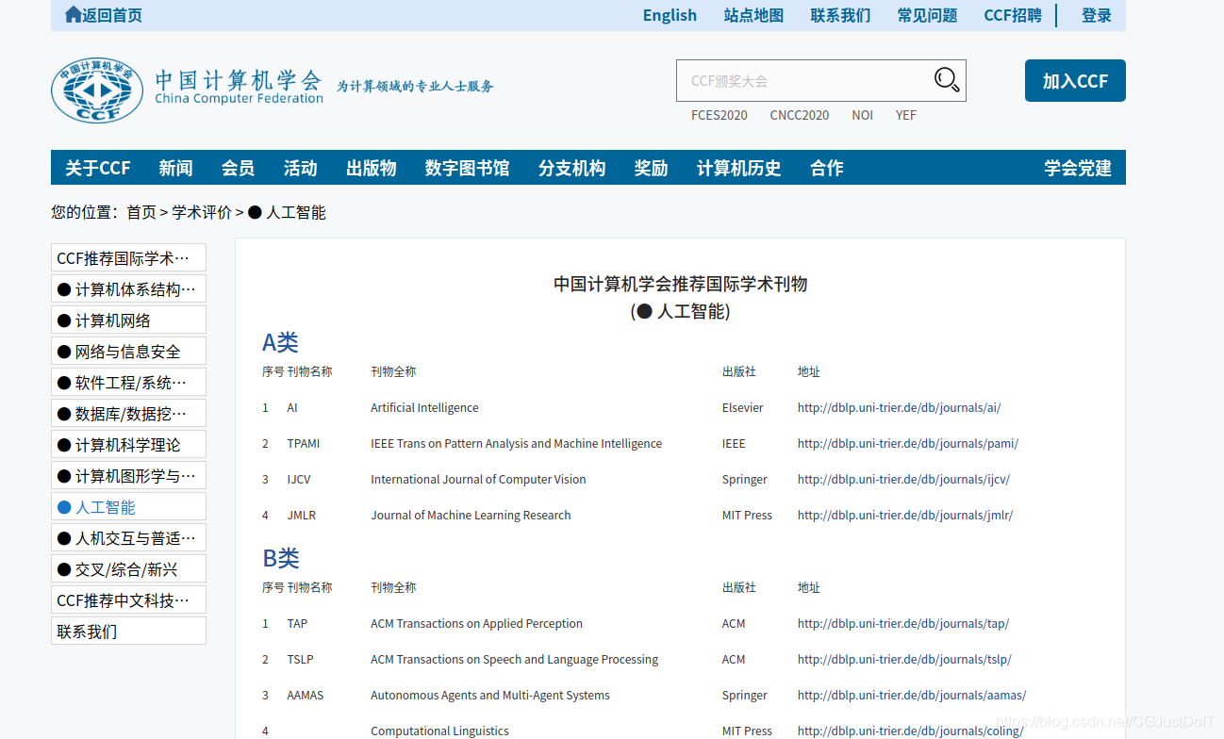Click International Journal of Computer Vision text
This screenshot has height=739, width=1224.
[x=478, y=480]
